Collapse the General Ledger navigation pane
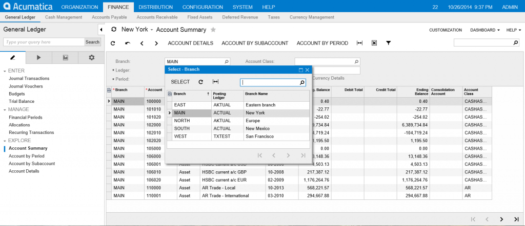 point(101,30)
